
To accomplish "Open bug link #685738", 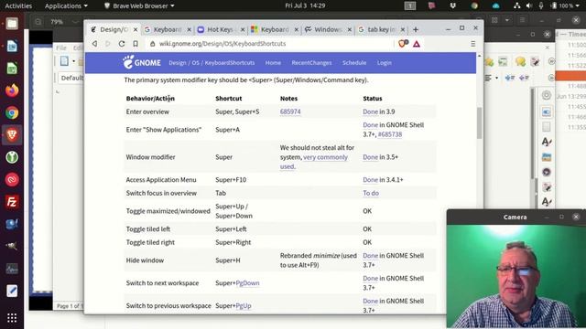I will point(390,134).
